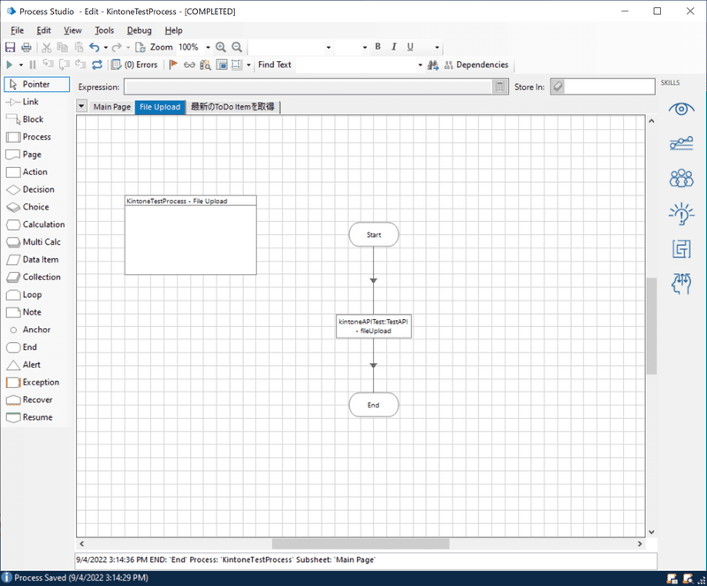The image size is (707, 586).
Task: Click the Cut scissors icon
Action: pyautogui.click(x=47, y=47)
